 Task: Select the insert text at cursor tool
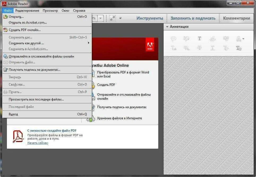click(x=173, y=48)
